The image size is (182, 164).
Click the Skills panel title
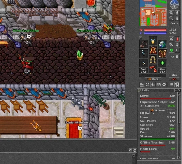(x=145, y=90)
